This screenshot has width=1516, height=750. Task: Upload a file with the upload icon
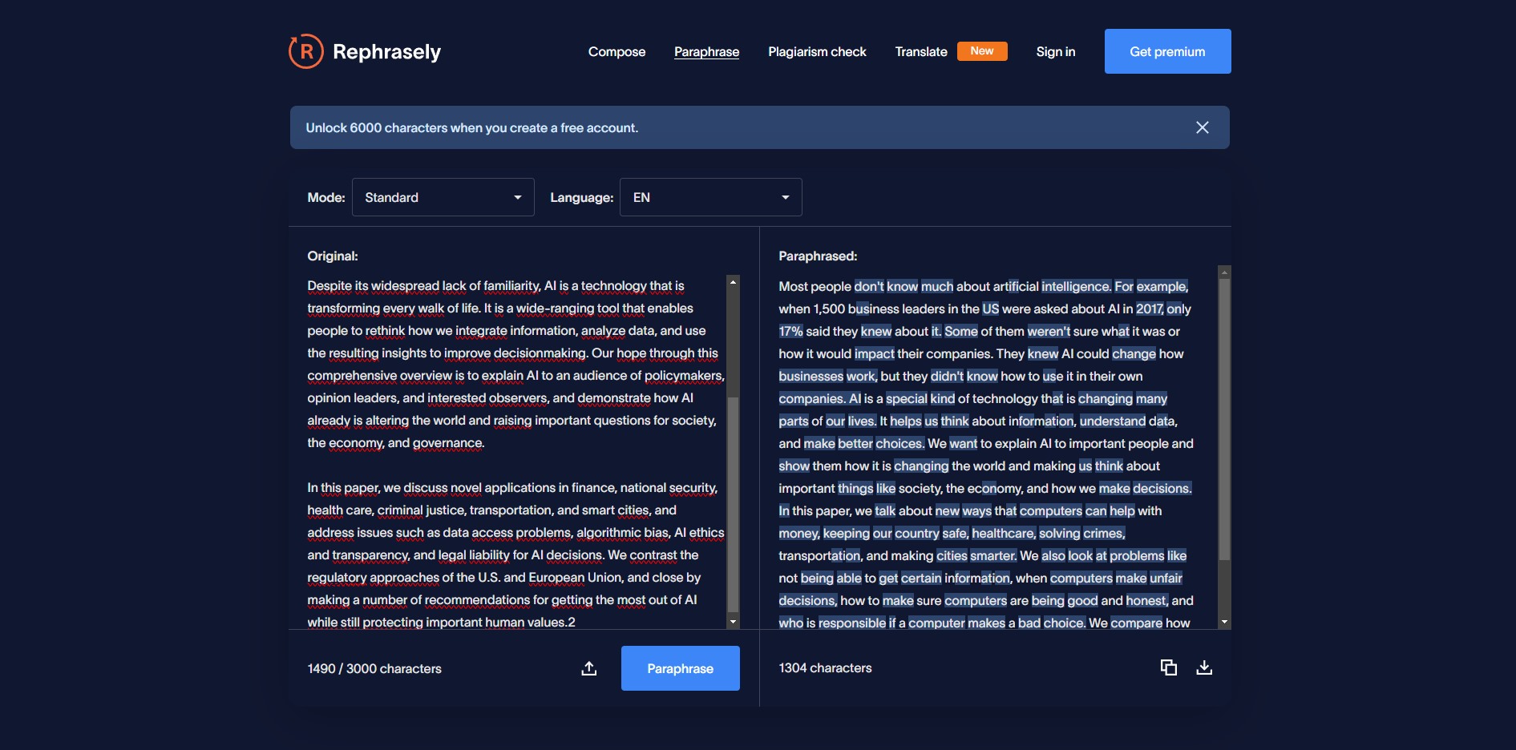(589, 668)
